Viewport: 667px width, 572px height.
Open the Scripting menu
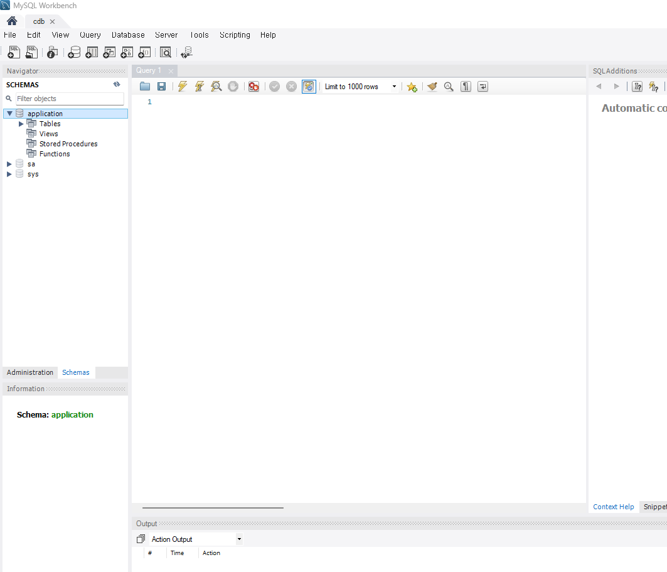[x=235, y=35]
